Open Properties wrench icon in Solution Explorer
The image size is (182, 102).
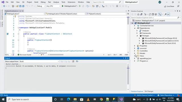[166, 14]
